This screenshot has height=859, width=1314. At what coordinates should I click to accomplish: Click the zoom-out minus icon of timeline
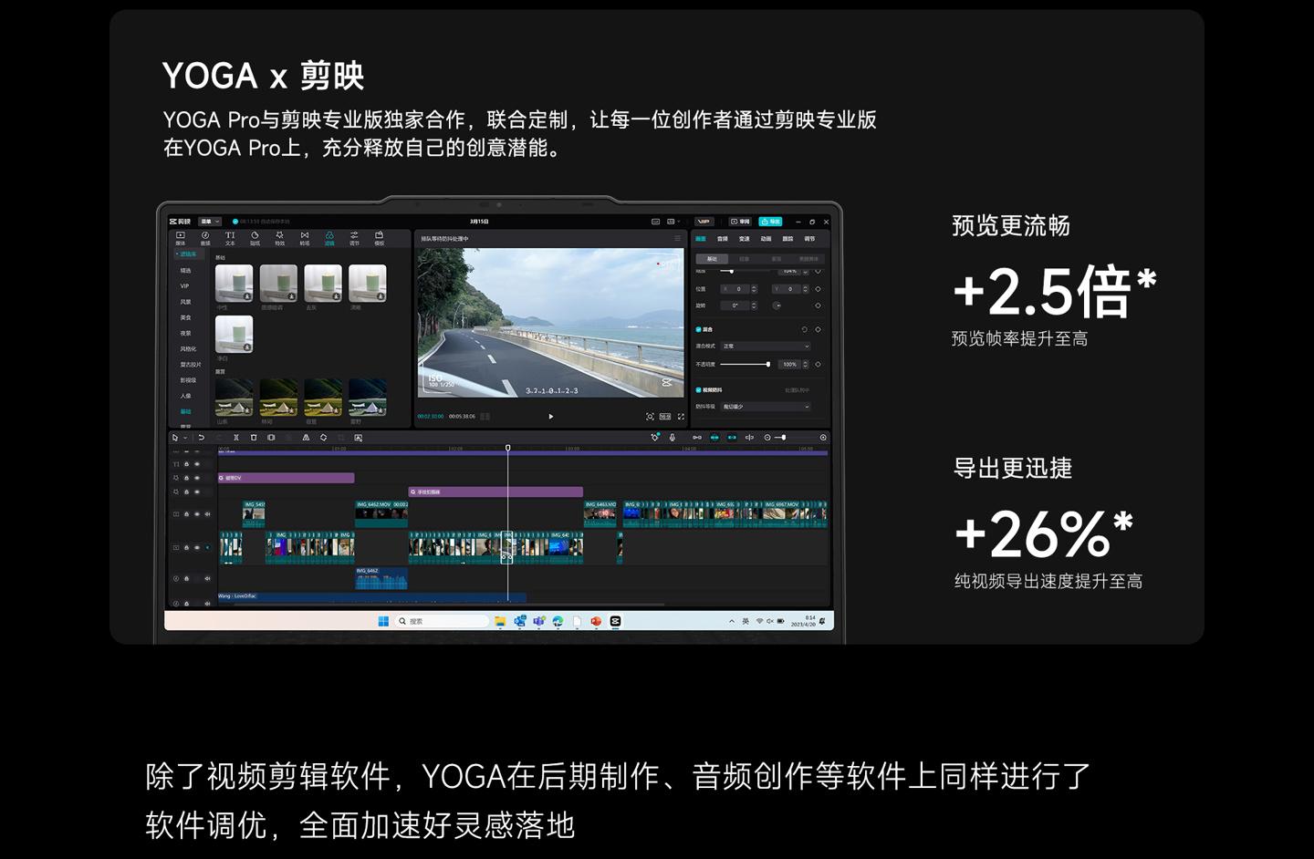(x=767, y=438)
